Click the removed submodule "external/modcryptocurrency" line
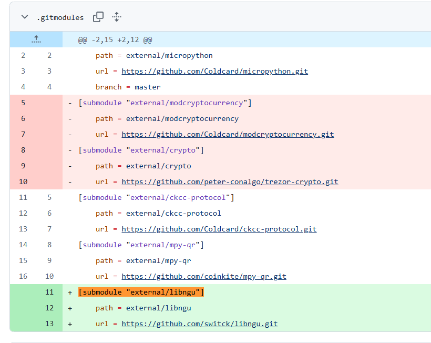 point(165,103)
